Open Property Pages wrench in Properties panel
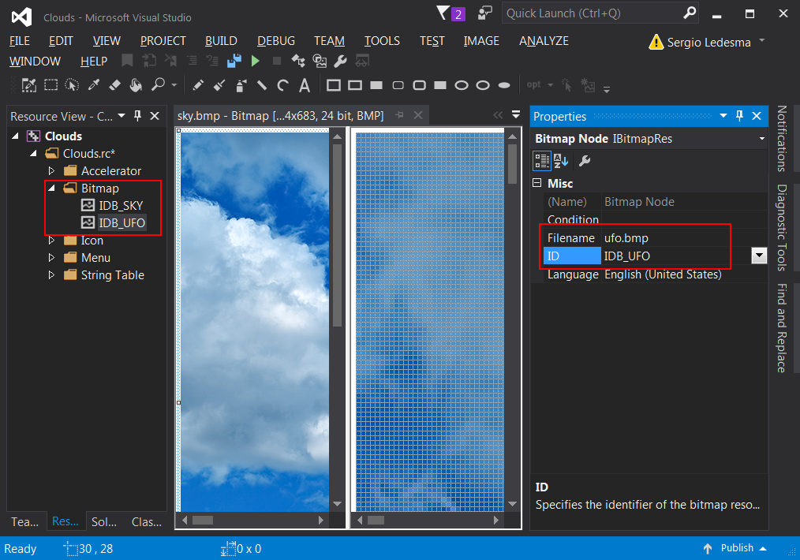The width and height of the screenshot is (800, 560). (x=585, y=161)
